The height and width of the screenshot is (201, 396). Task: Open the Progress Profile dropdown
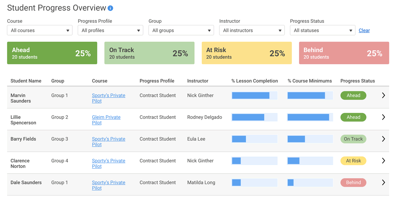(x=110, y=30)
